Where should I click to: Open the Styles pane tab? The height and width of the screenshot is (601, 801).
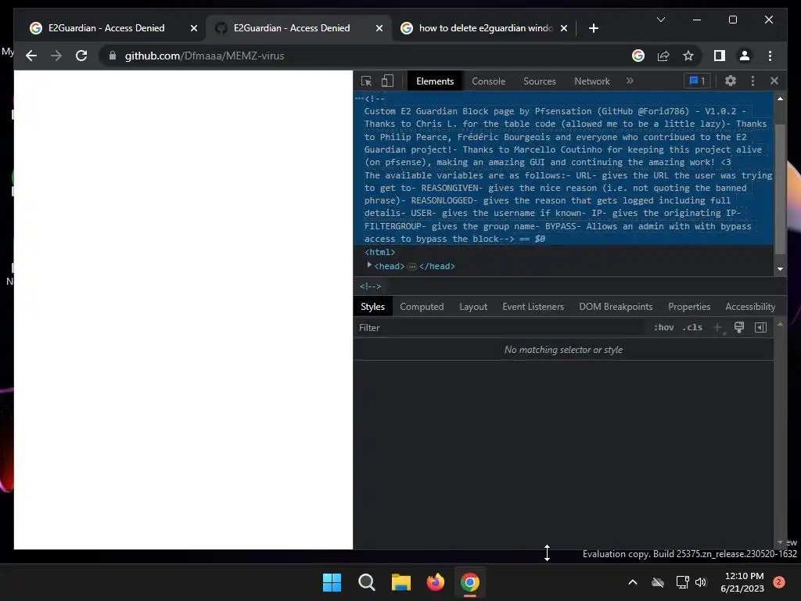[x=372, y=307]
